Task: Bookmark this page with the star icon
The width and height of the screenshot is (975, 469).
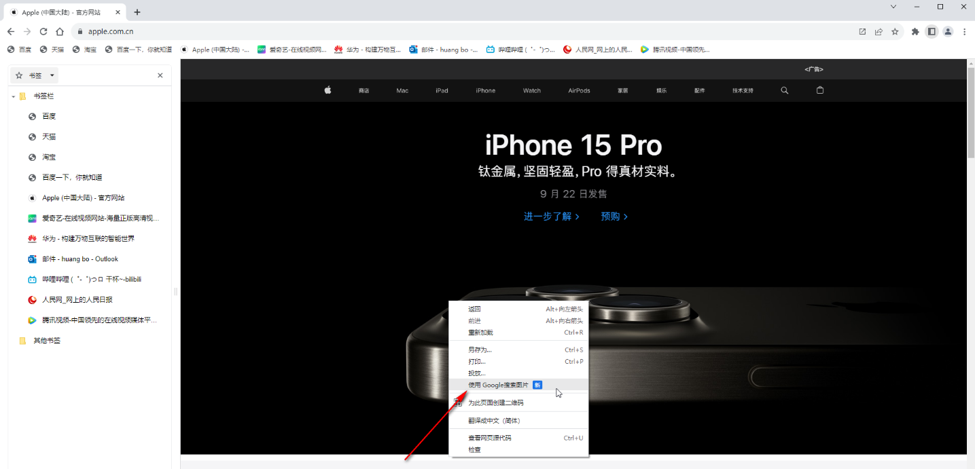Action: click(895, 31)
